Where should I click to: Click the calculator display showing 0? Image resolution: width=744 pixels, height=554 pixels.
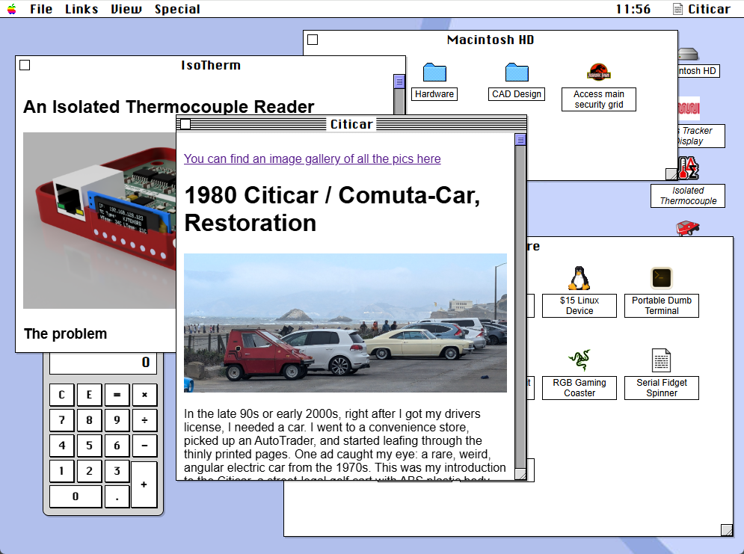pos(103,363)
